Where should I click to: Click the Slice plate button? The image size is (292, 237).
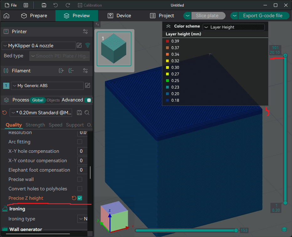pyautogui.click(x=208, y=16)
